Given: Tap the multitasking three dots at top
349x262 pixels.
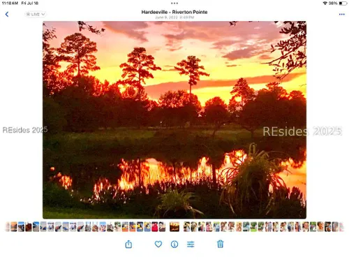Looking at the screenshot, I should pyautogui.click(x=174, y=3).
